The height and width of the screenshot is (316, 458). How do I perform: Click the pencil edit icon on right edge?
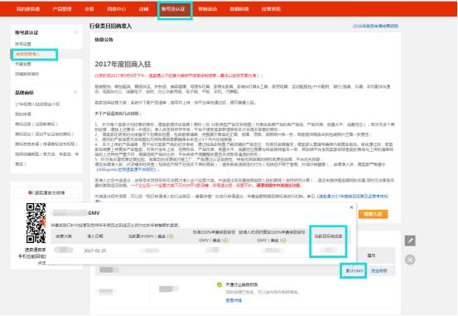click(410, 241)
